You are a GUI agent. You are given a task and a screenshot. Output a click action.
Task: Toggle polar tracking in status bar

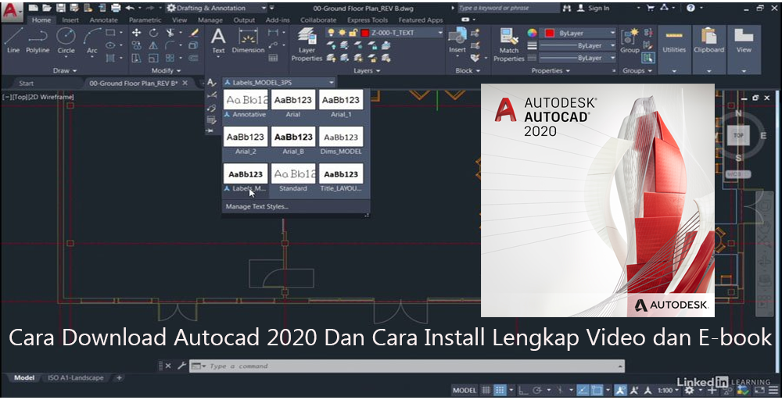538,390
